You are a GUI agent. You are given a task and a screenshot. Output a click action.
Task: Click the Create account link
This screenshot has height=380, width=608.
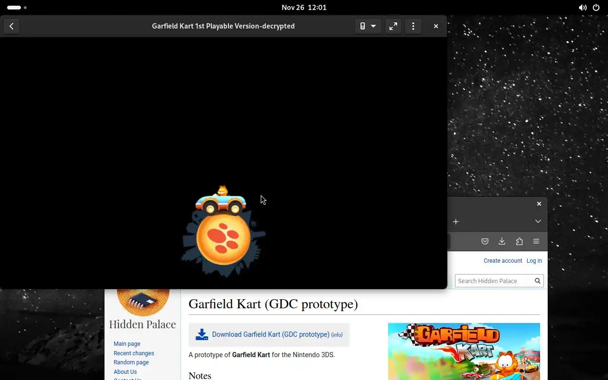[503, 261]
